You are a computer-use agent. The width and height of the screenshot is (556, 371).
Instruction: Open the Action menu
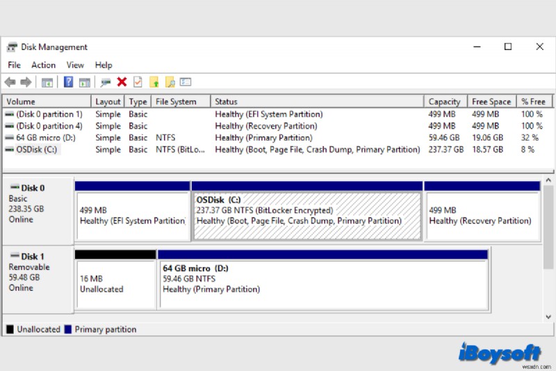(x=43, y=65)
